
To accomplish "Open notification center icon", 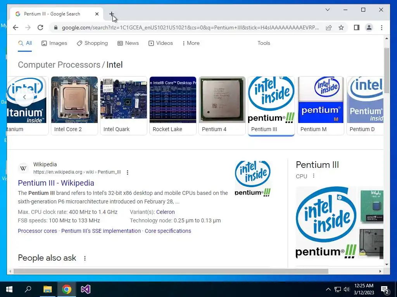I will coord(385,290).
